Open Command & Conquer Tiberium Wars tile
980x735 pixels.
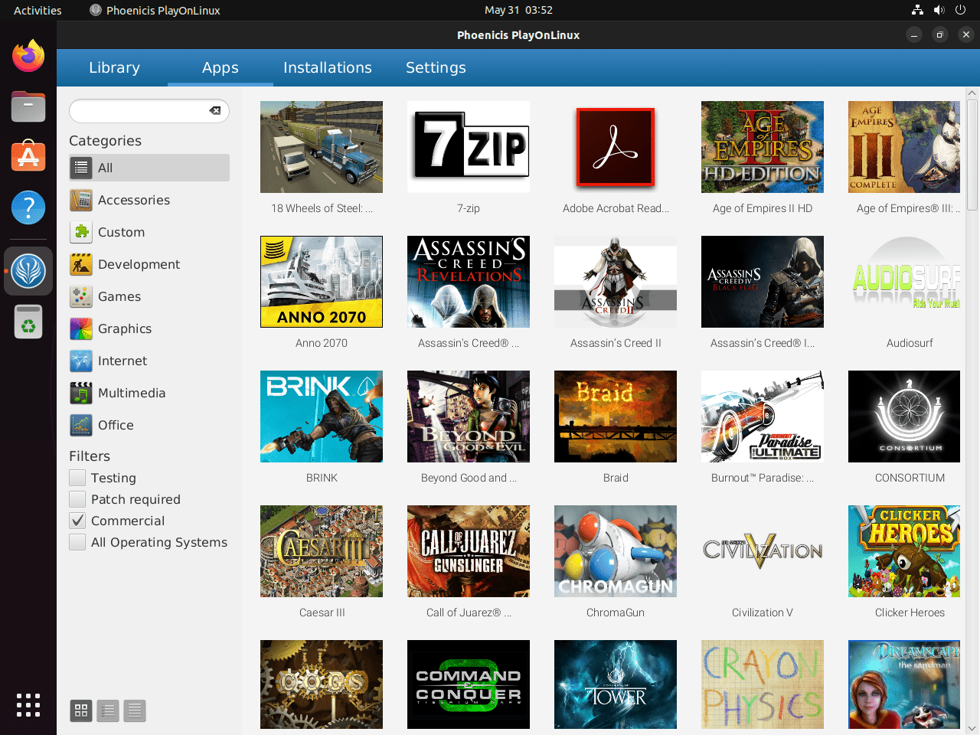[x=469, y=684]
